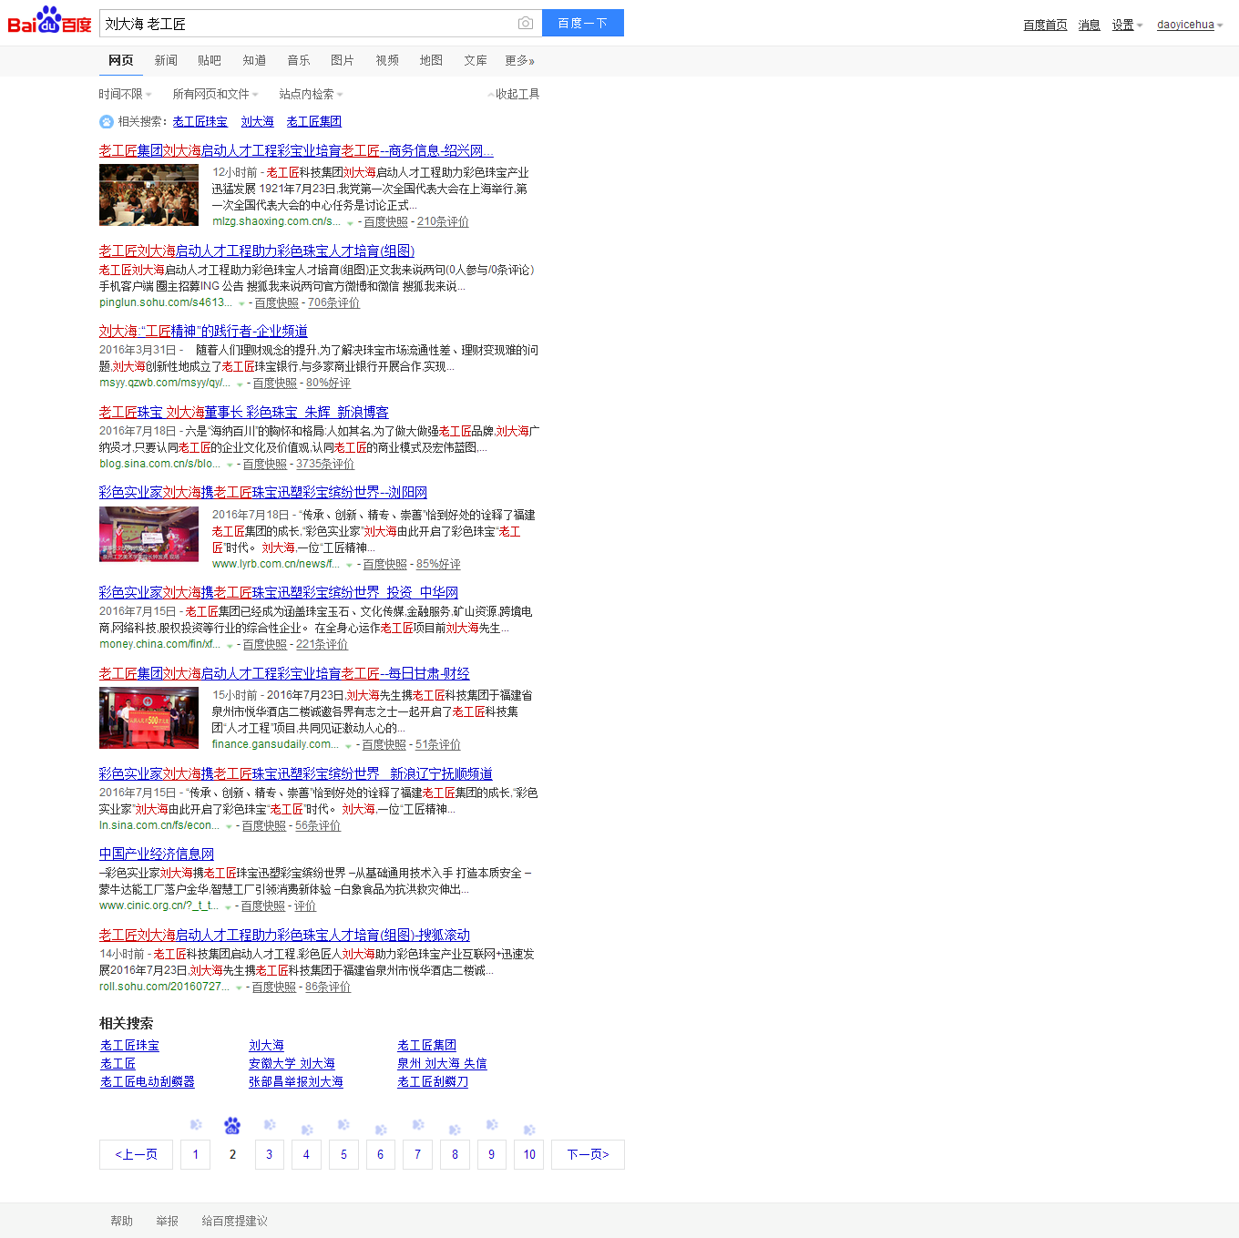This screenshot has width=1239, height=1238.
Task: Open the 中国产业经济信息网 result
Action: pyautogui.click(x=157, y=854)
